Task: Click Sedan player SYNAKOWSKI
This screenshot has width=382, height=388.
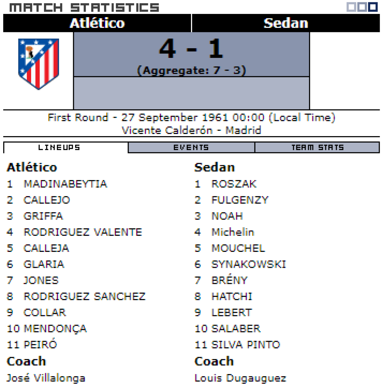Action: coord(249,264)
